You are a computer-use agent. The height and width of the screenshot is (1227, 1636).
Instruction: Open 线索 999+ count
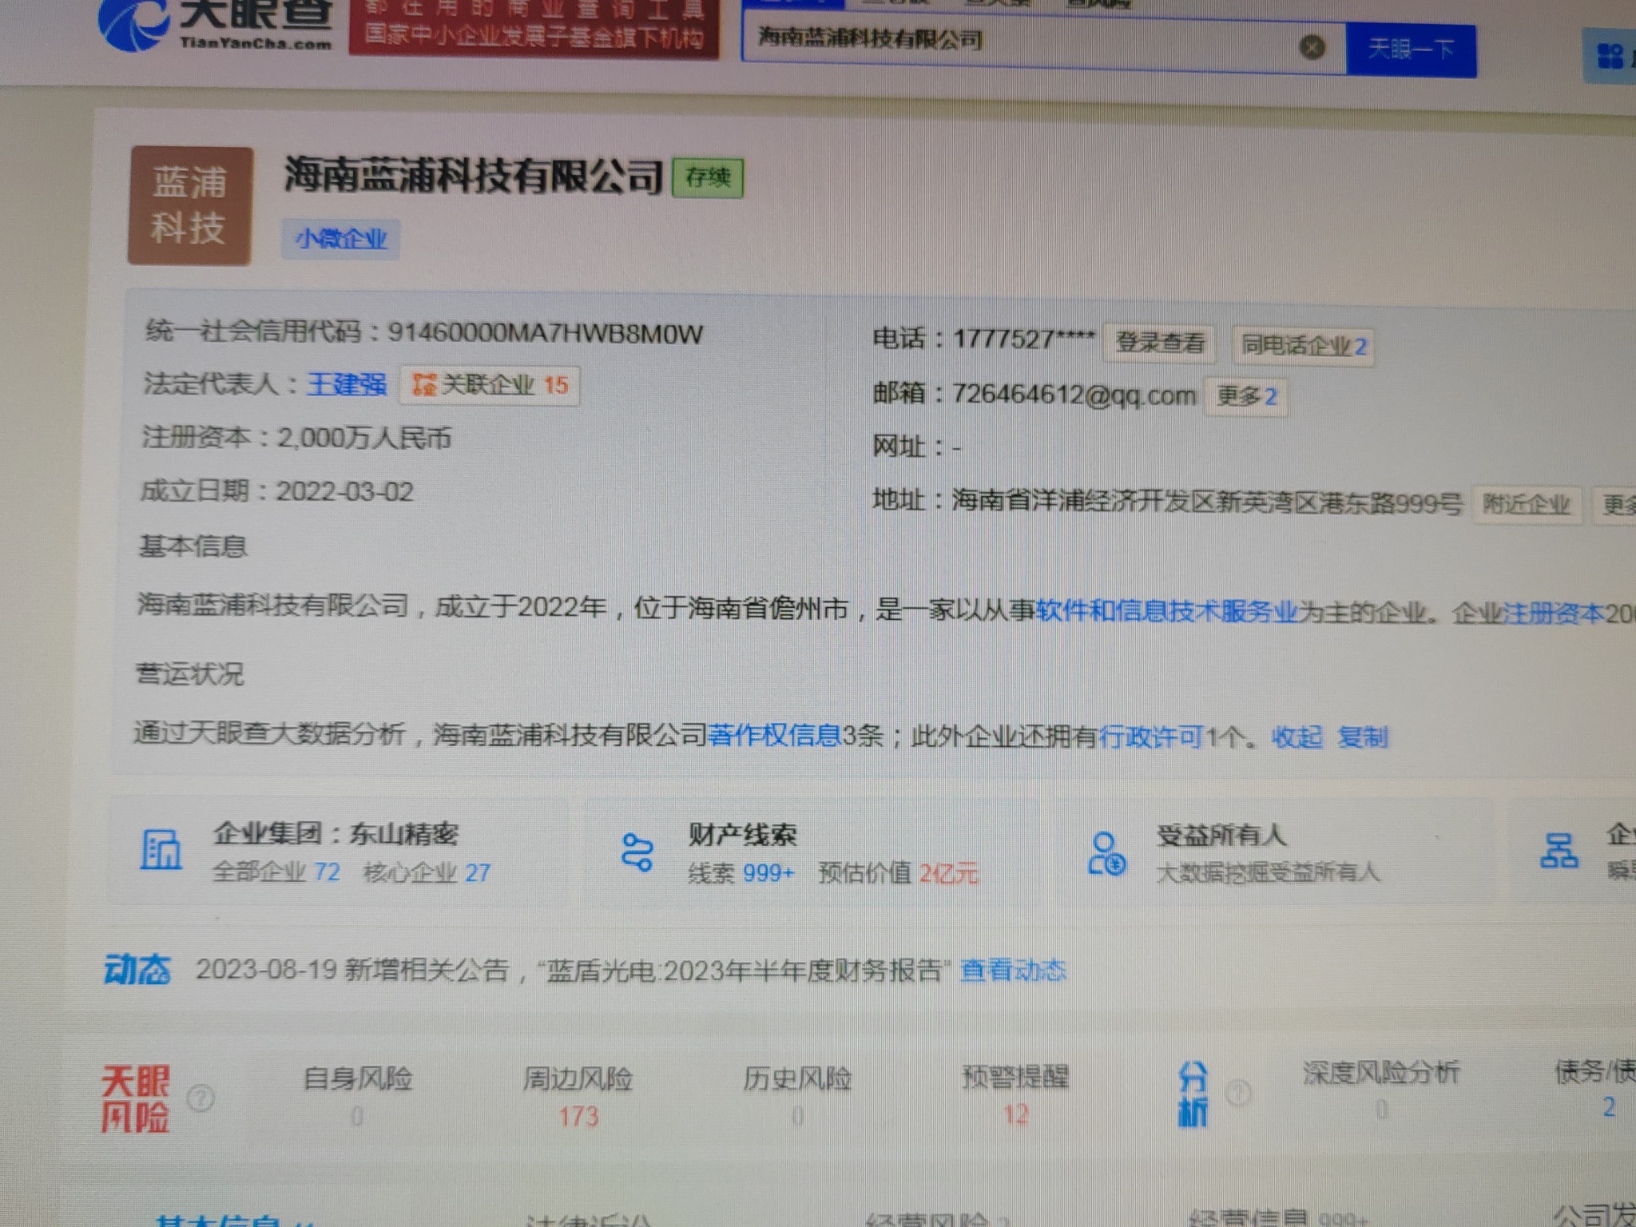(x=741, y=873)
